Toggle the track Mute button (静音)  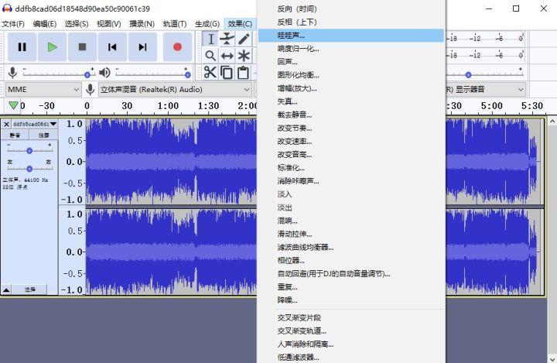click(15, 135)
